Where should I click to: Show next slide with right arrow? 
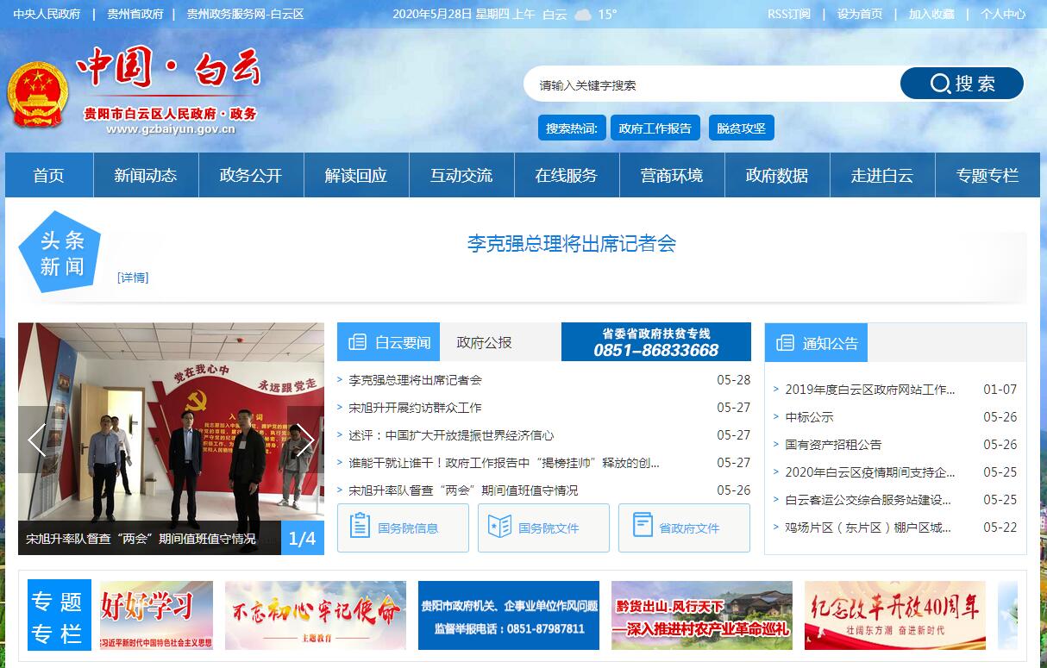click(x=305, y=440)
